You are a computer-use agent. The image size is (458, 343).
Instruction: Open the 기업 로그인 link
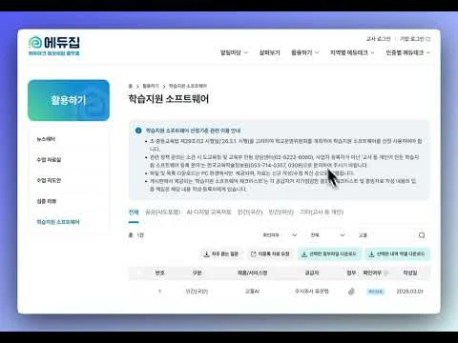coord(415,39)
